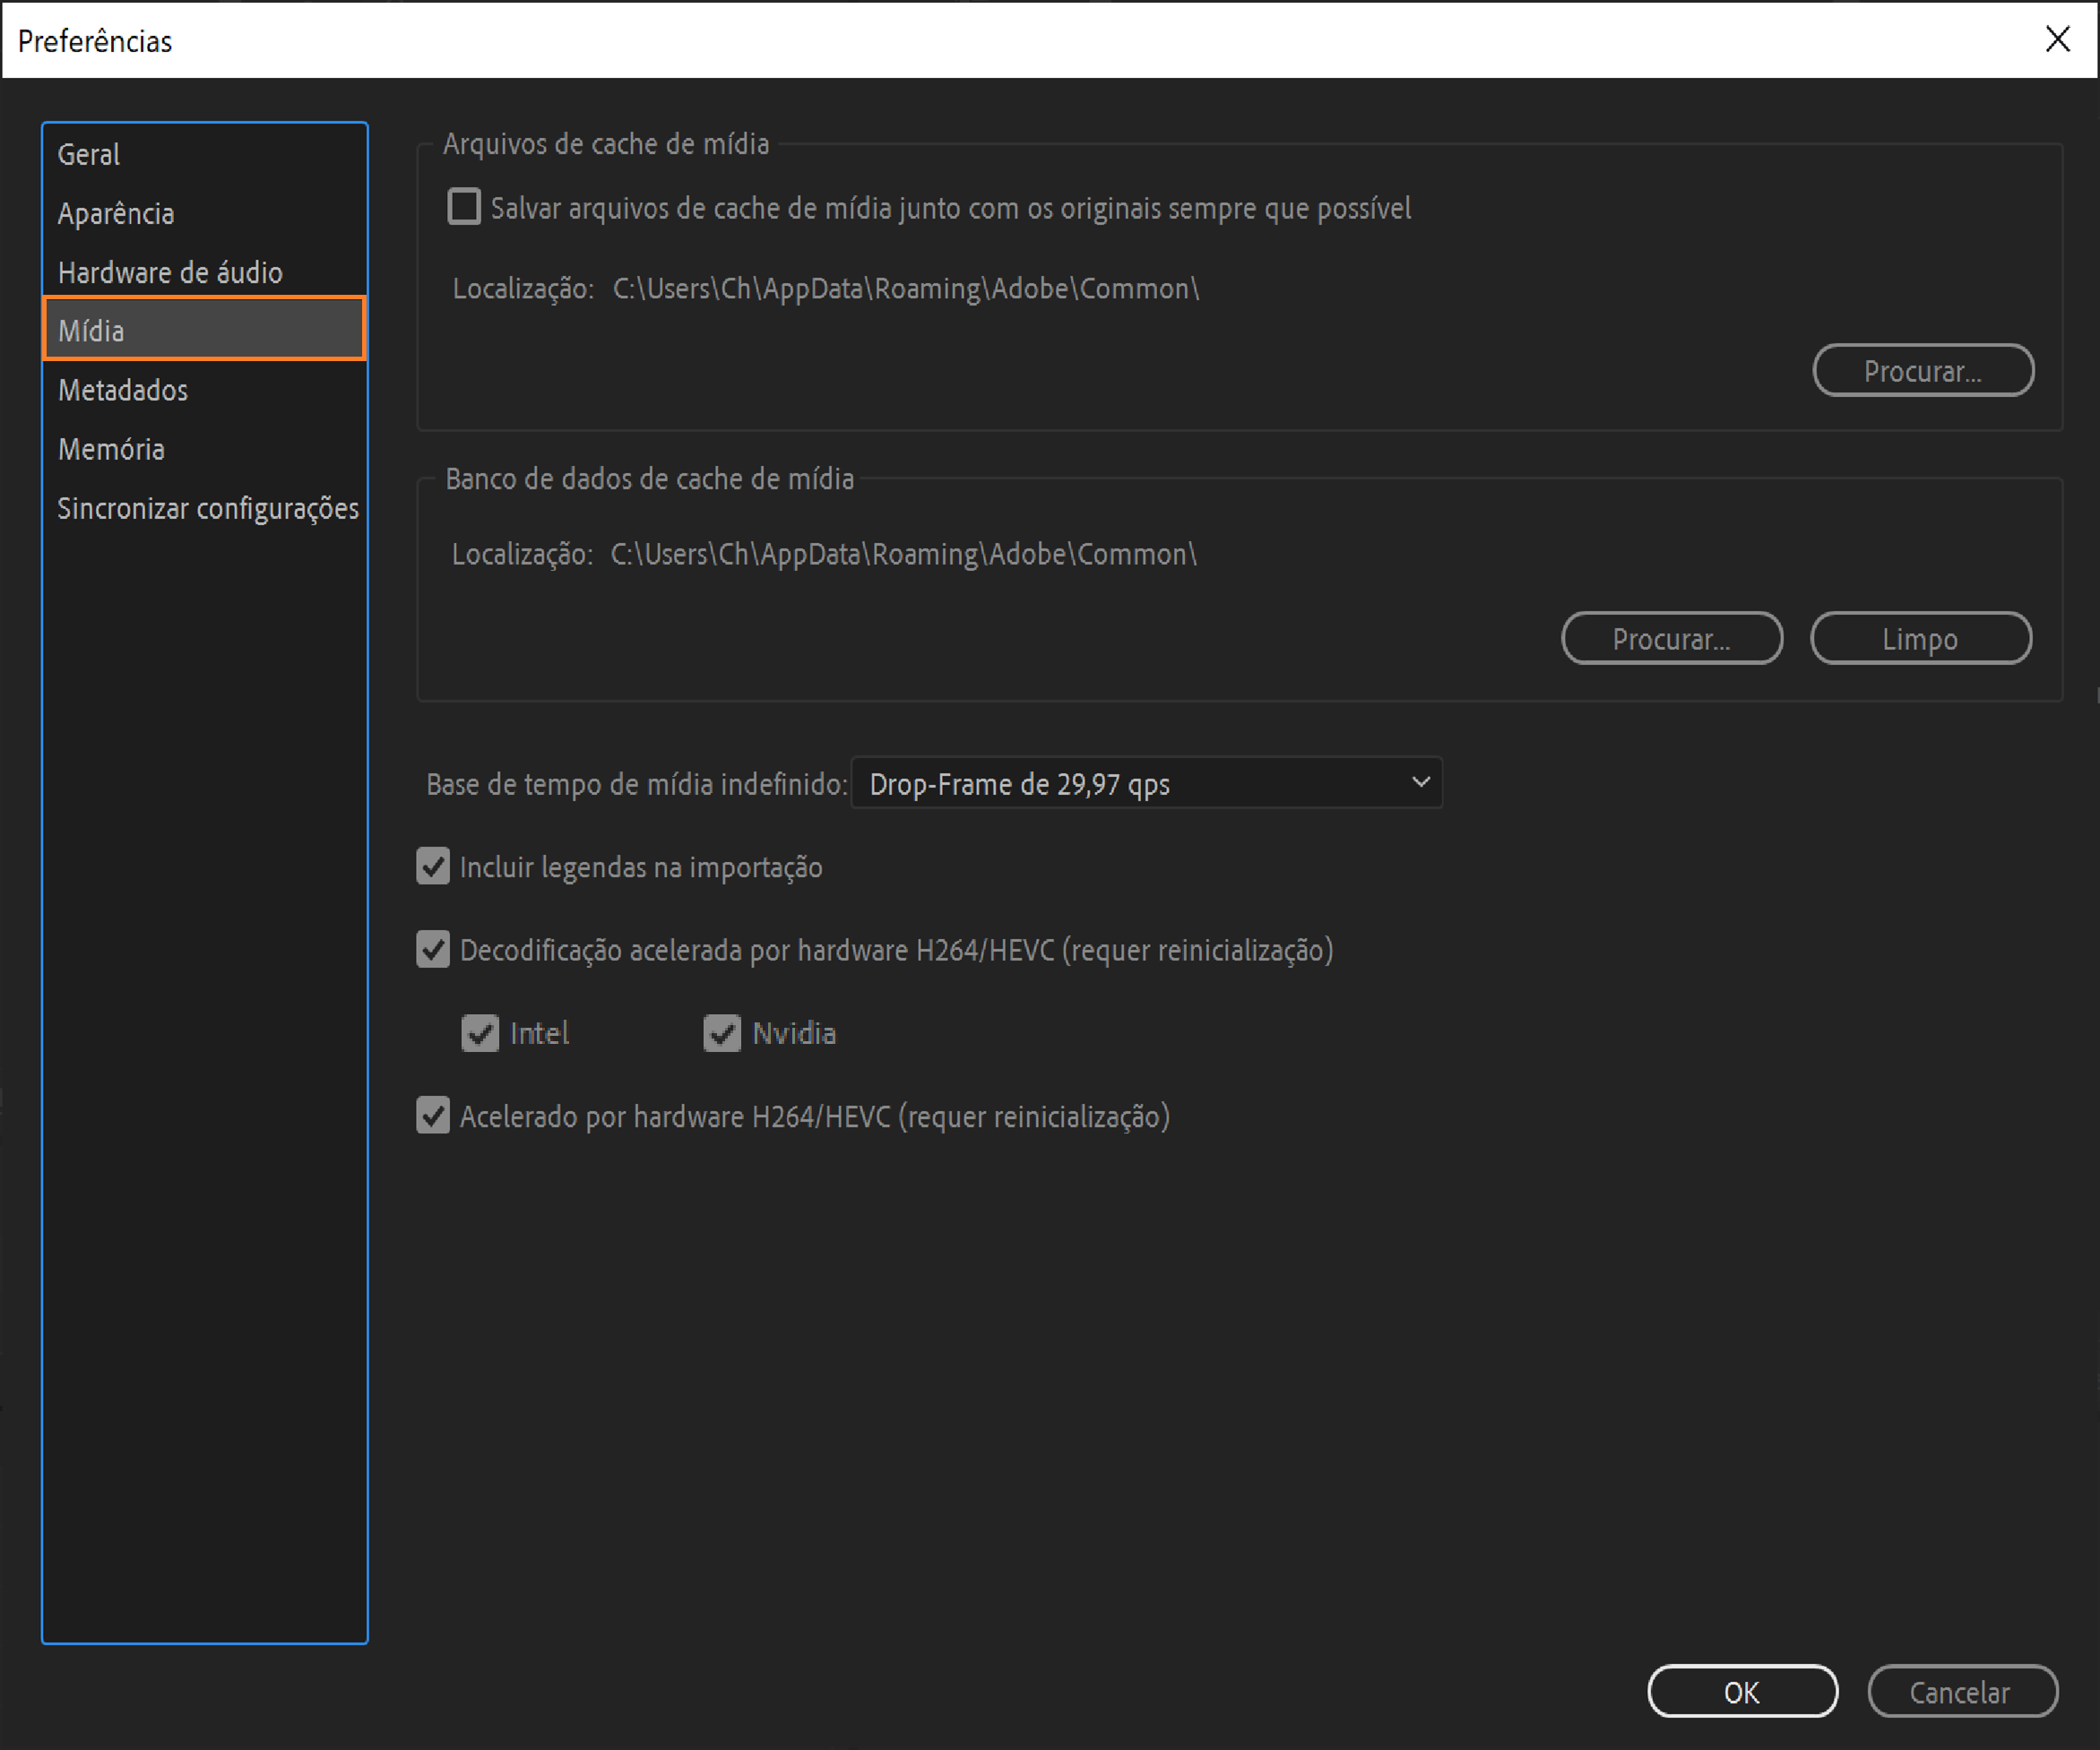Screen dimensions: 2100x1750
Task: Toggle Acelerado por hardware H264/HEVC checkbox
Action: (x=433, y=1115)
